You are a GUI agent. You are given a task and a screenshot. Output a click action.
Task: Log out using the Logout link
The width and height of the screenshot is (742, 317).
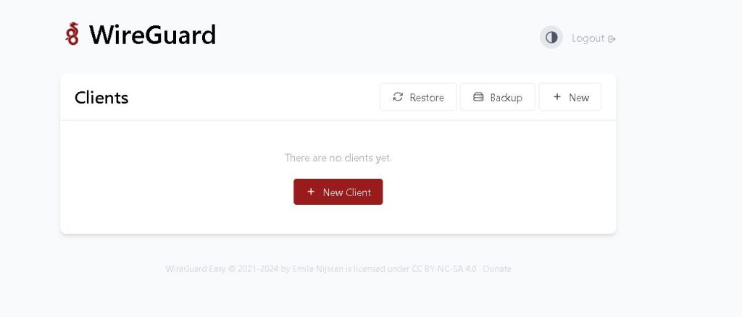coord(593,38)
